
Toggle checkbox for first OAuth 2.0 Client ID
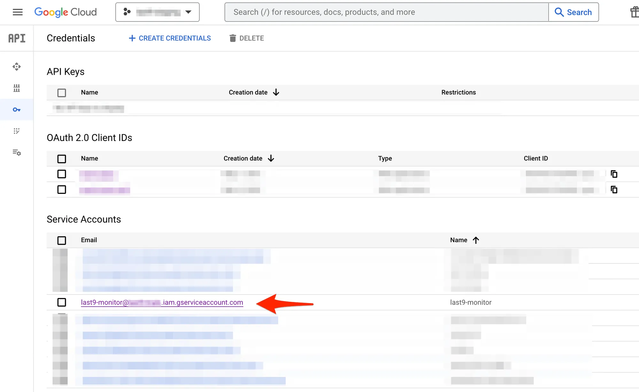(62, 174)
